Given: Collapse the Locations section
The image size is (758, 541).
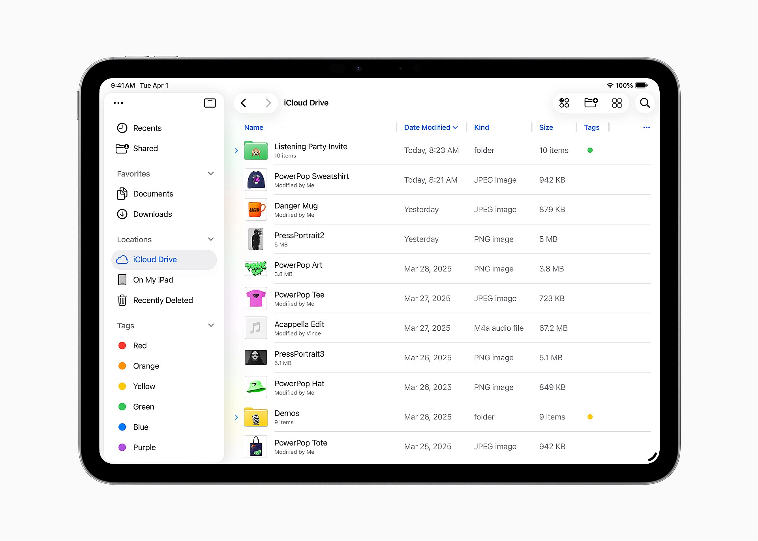Looking at the screenshot, I should click(x=211, y=240).
